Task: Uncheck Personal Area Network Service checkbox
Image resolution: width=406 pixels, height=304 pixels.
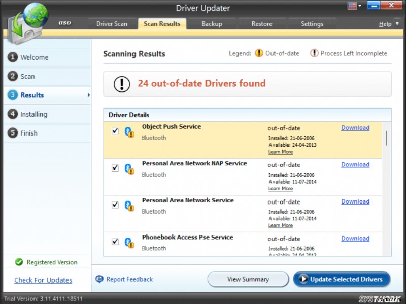Action: tap(115, 205)
